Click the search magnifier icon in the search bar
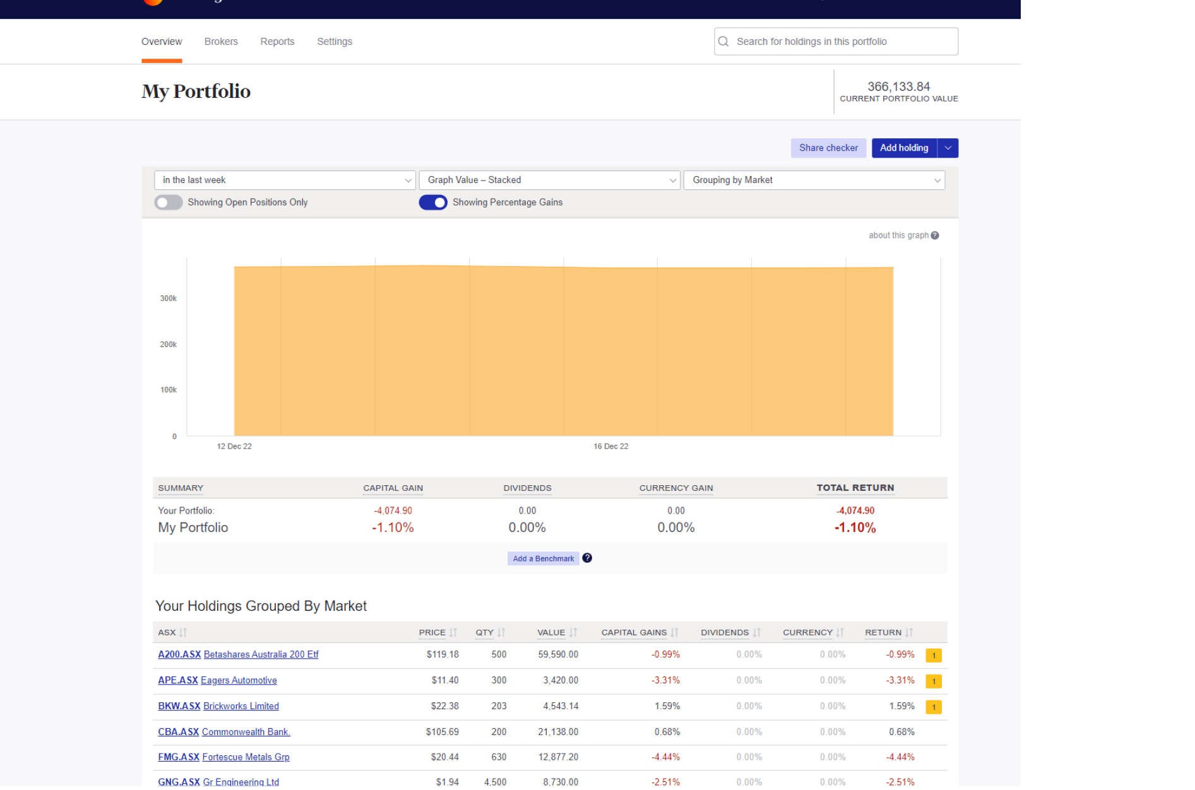Image resolution: width=1195 pixels, height=790 pixels. (x=724, y=41)
